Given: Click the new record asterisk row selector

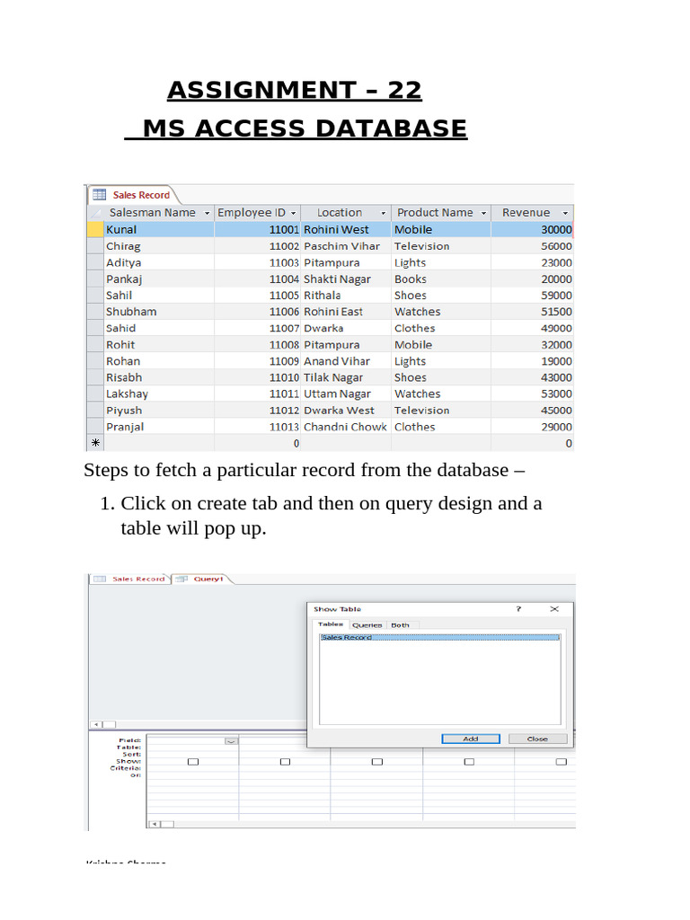Looking at the screenshot, I should pyautogui.click(x=95, y=443).
